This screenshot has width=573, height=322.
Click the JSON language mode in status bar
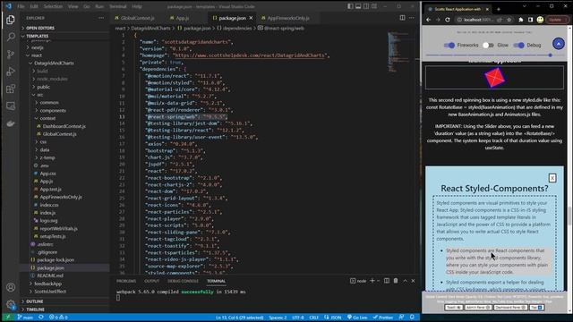[x=333, y=318]
